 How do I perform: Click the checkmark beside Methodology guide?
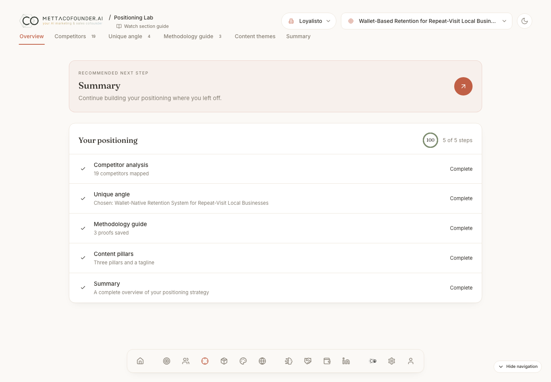[x=83, y=228]
